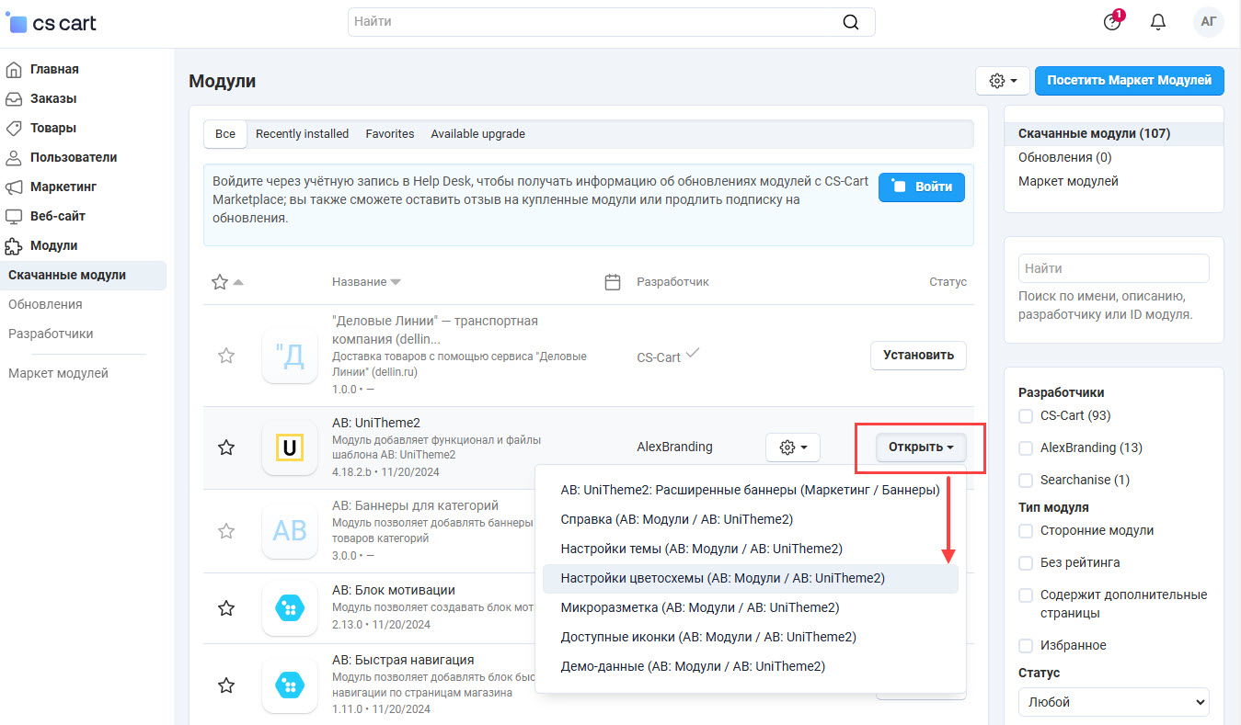Image resolution: width=1241 pixels, height=725 pixels.
Task: Click the calendar icon in table header
Action: click(613, 282)
